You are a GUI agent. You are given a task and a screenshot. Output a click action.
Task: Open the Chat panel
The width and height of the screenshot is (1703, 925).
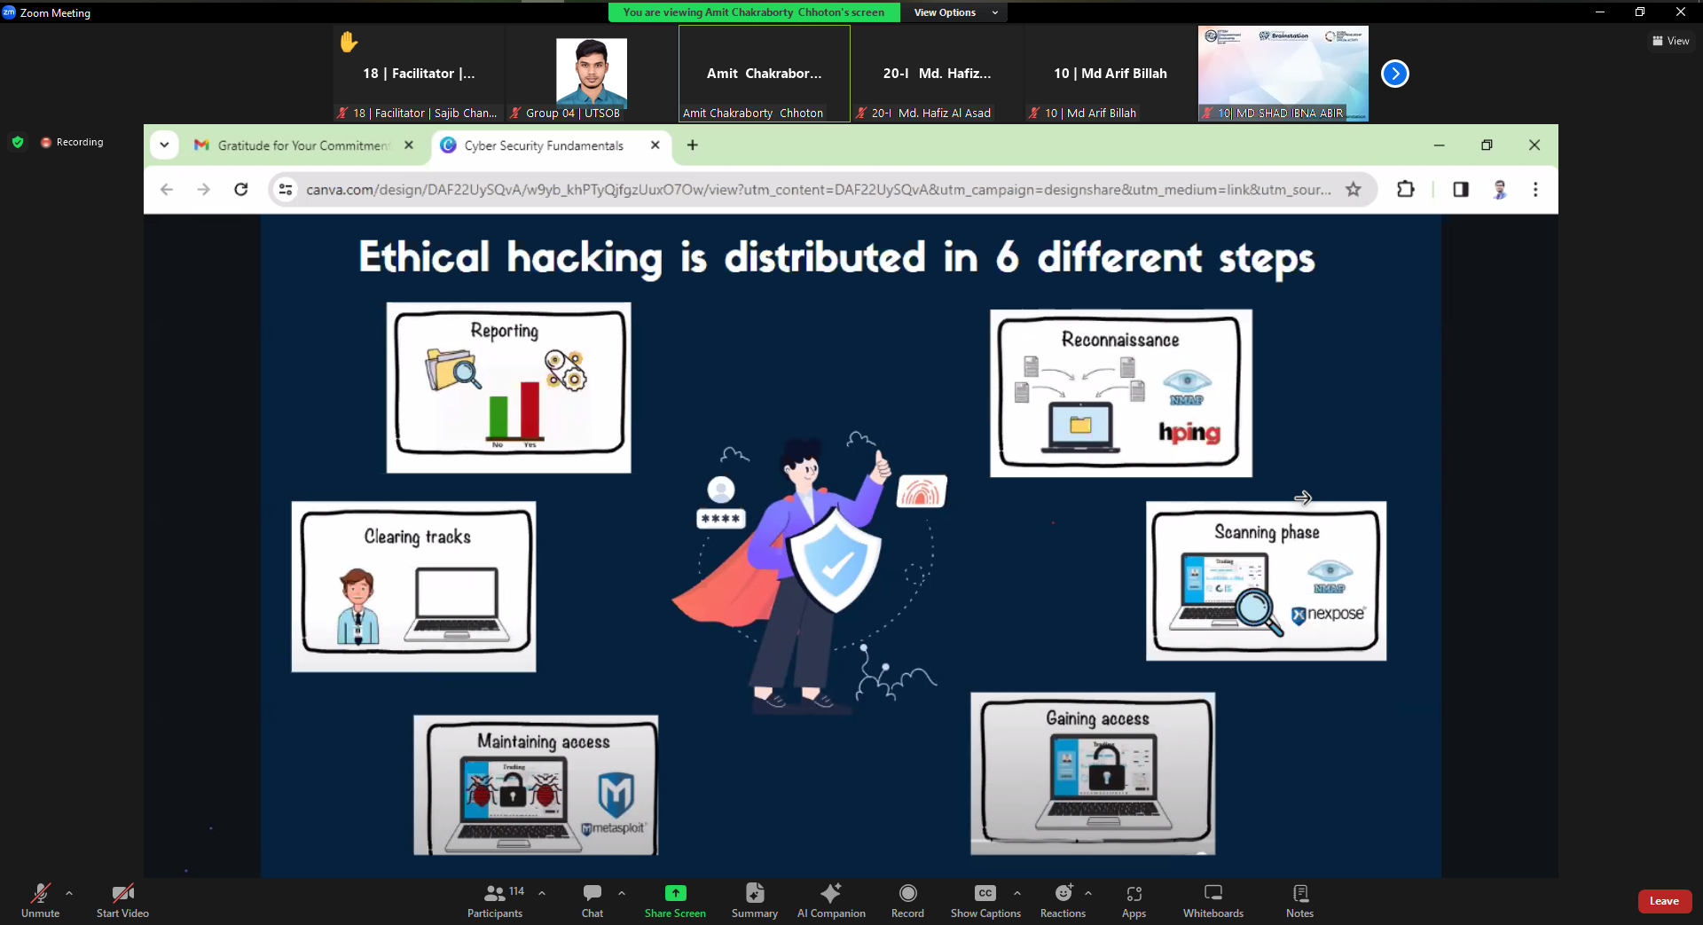592,900
